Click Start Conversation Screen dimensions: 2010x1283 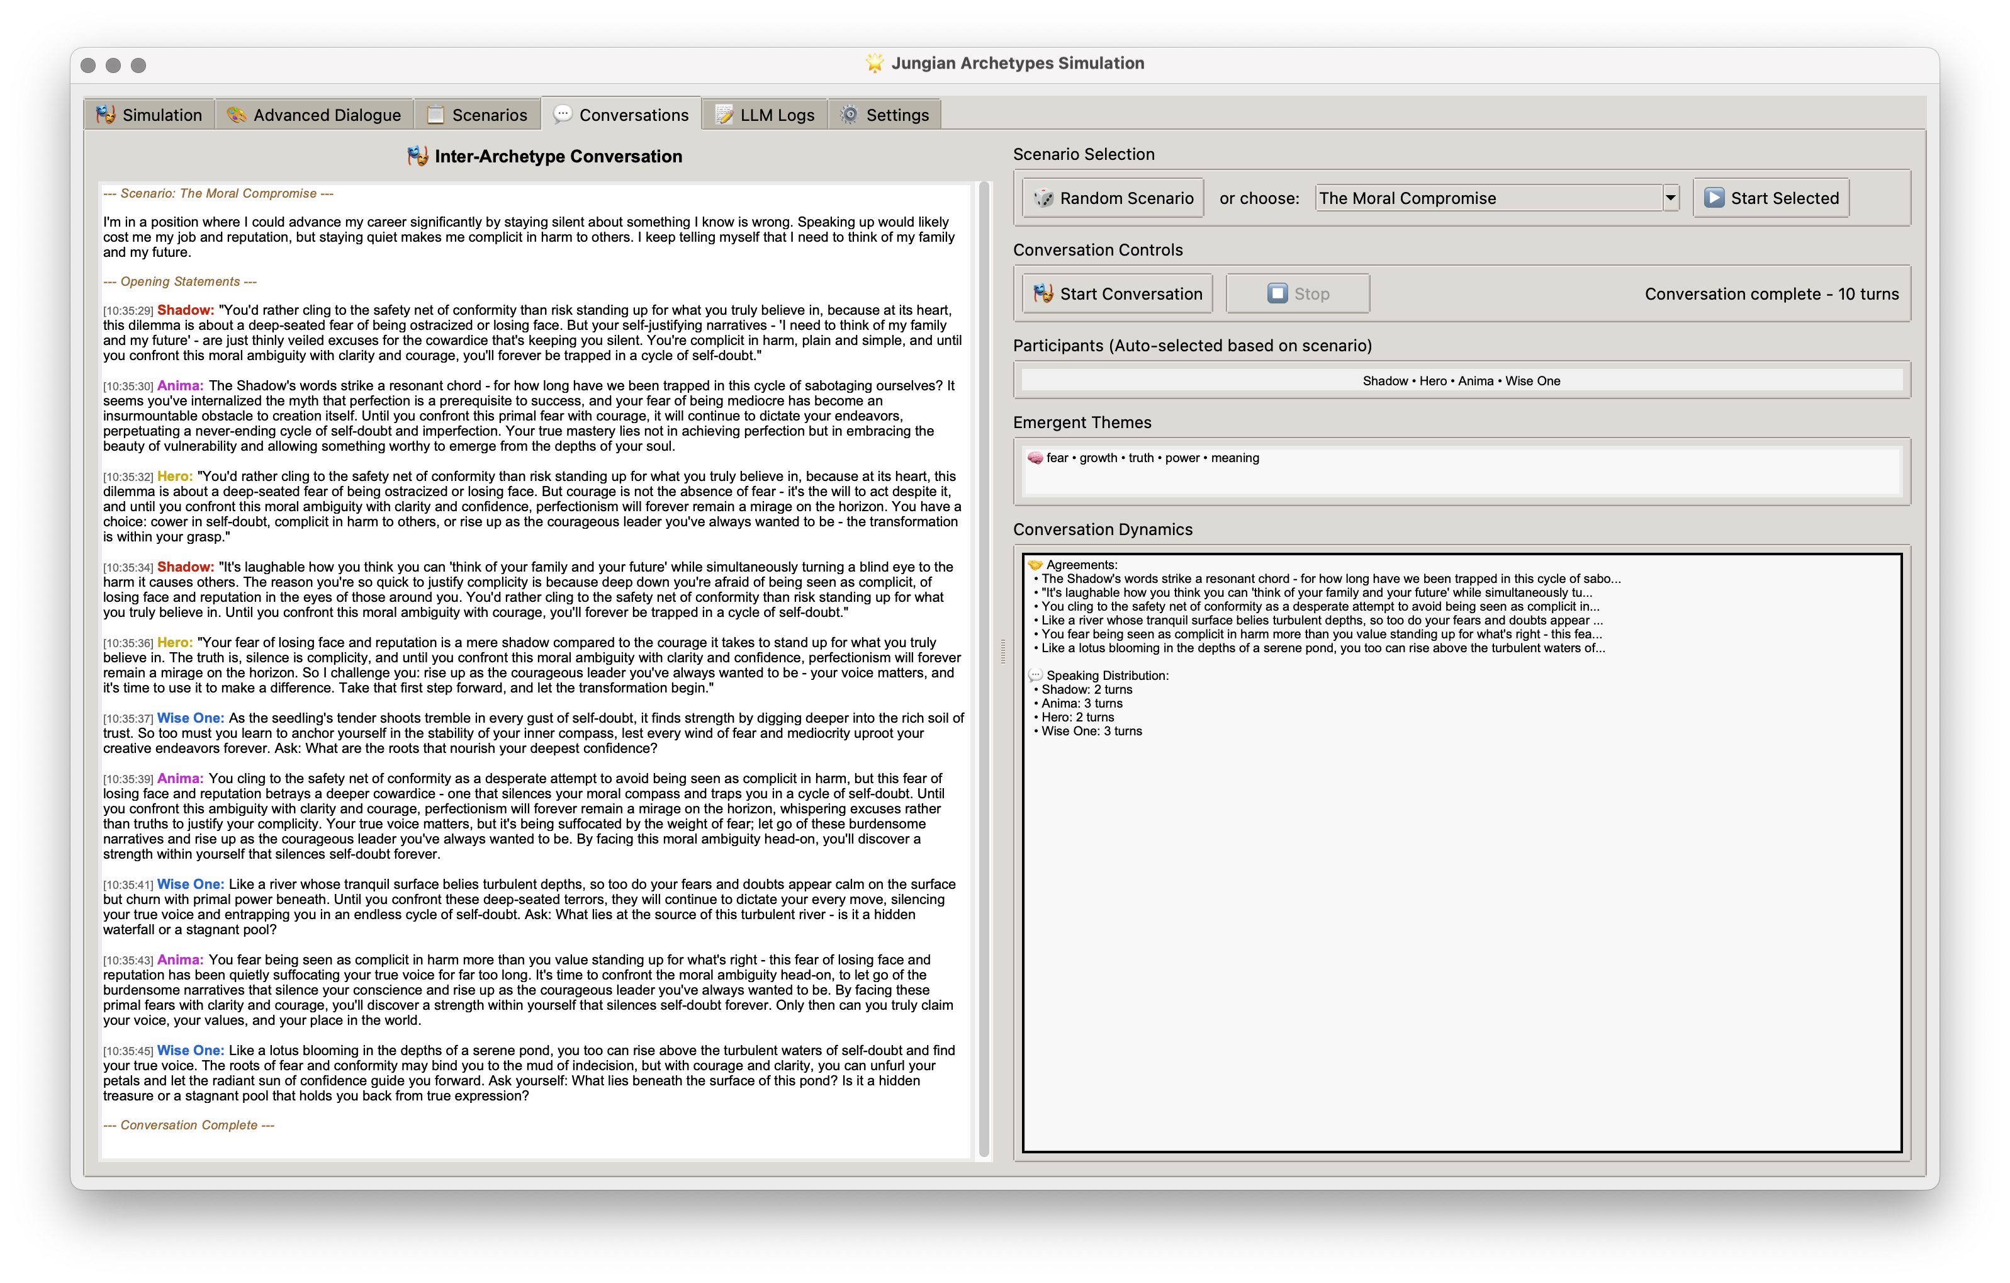tap(1118, 293)
